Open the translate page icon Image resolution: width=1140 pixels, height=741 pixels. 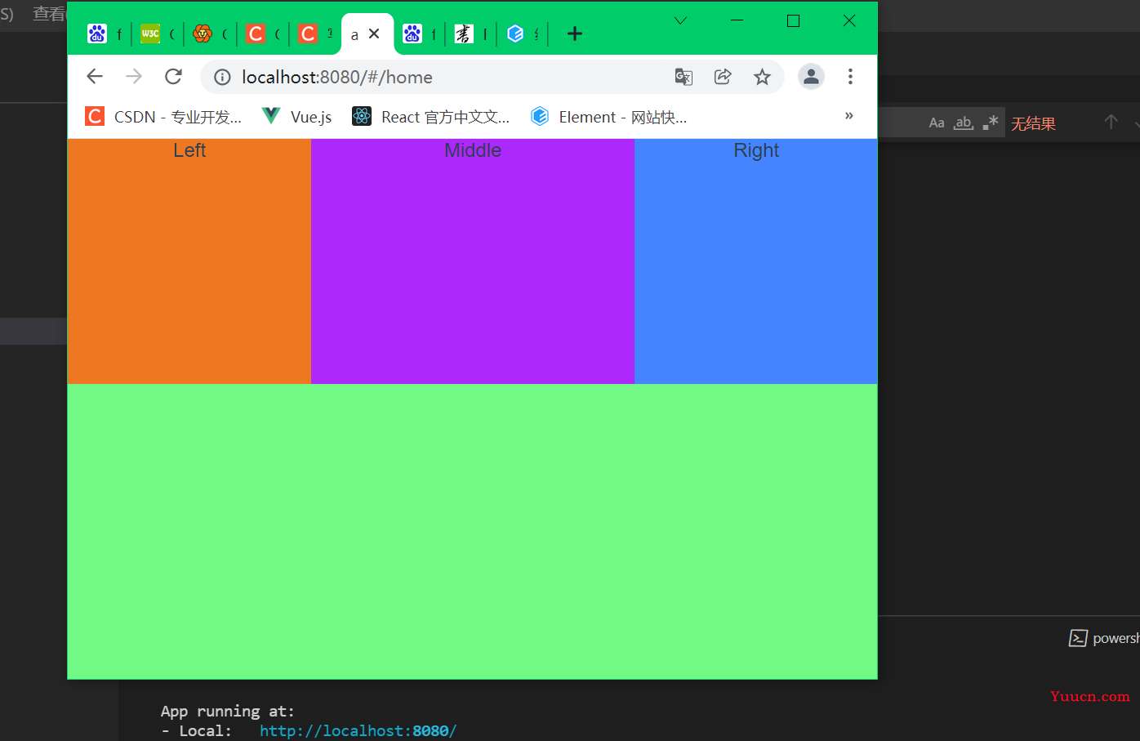pos(684,77)
